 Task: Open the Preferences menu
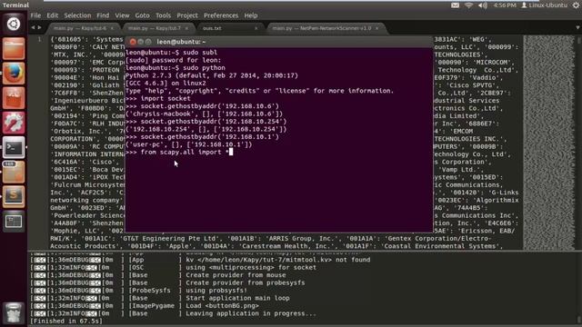pos(221,15)
